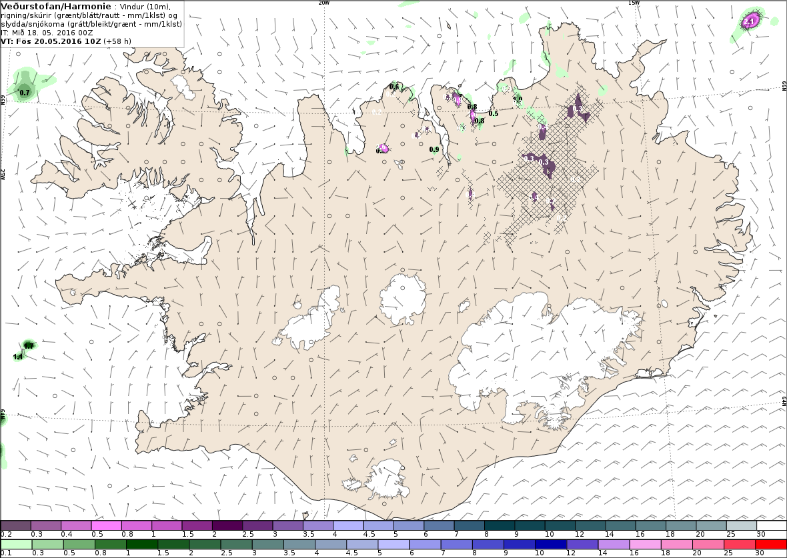Click the 15W longitude label
787x558 pixels.
634,3
